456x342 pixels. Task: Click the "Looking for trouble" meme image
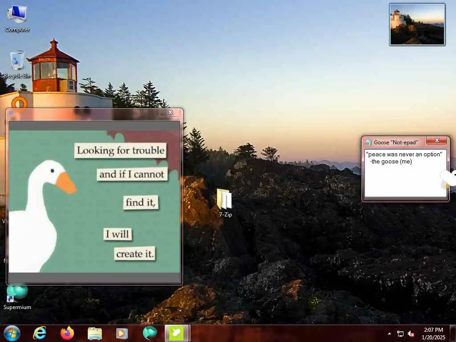coord(94,201)
